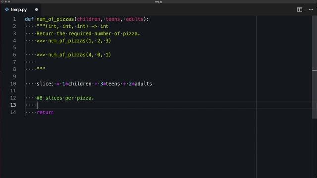The width and height of the screenshot is (317, 178).
Task: Click the 'children' parameter on line 1
Action: (x=88, y=19)
